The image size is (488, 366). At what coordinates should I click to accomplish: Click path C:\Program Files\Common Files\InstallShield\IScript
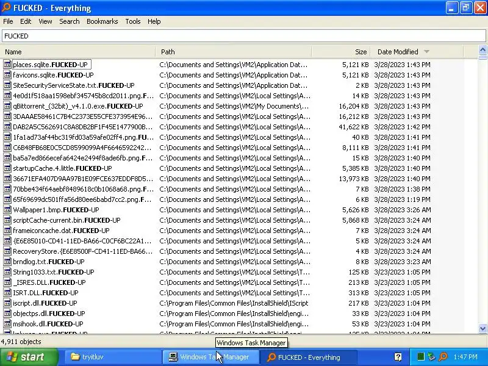(234, 303)
